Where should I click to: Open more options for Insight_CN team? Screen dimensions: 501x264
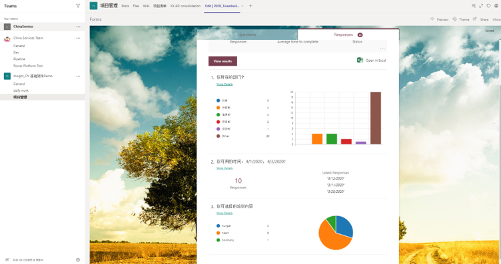coord(78,76)
